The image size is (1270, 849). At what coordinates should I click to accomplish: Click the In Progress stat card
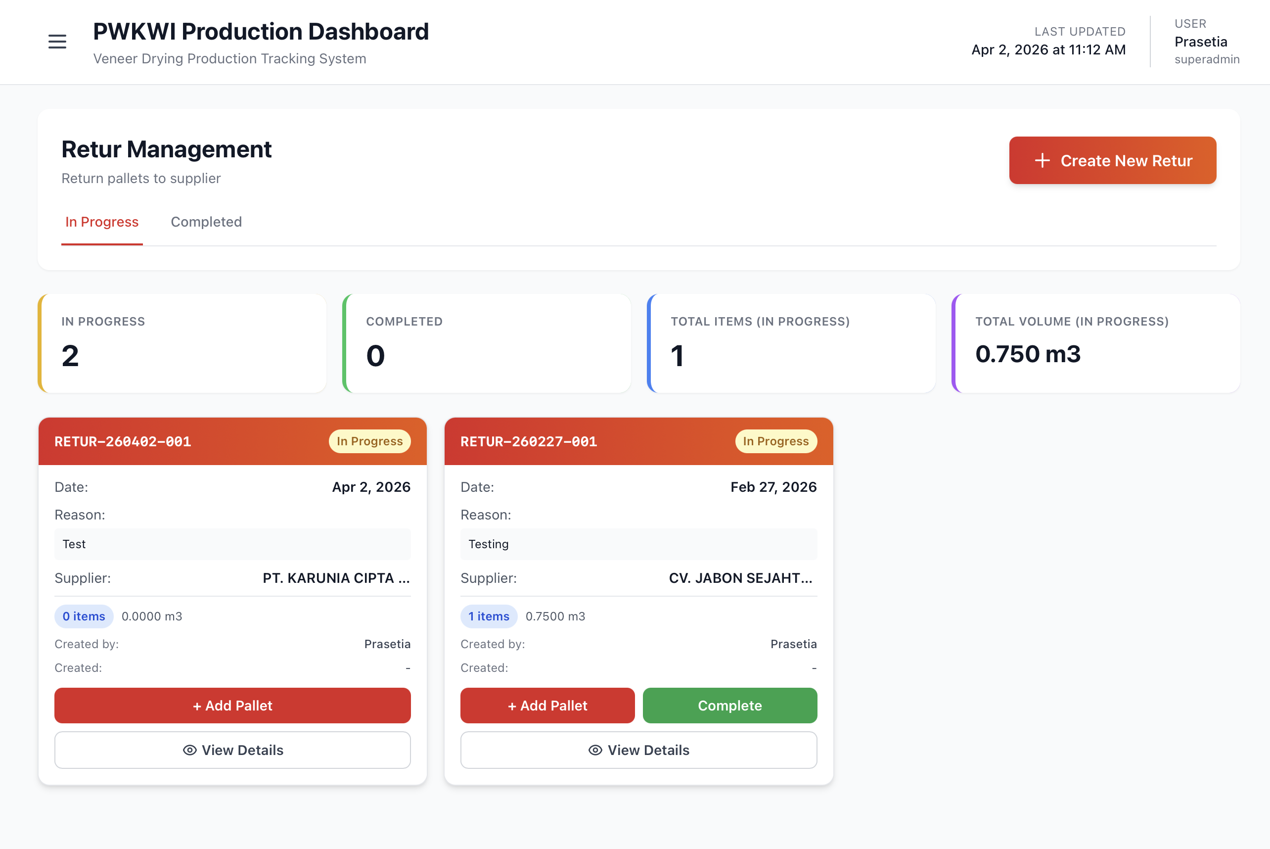[x=182, y=343]
